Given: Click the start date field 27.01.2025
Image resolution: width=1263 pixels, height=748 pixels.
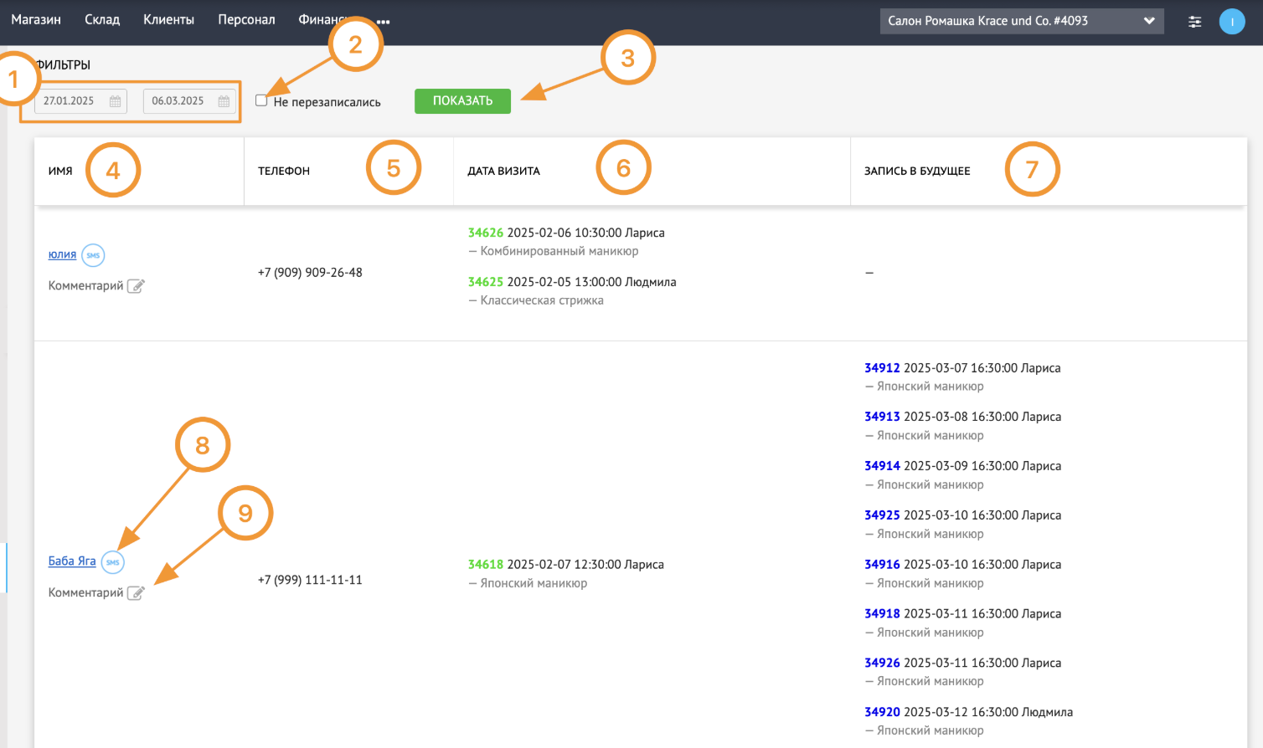Looking at the screenshot, I should point(80,101).
